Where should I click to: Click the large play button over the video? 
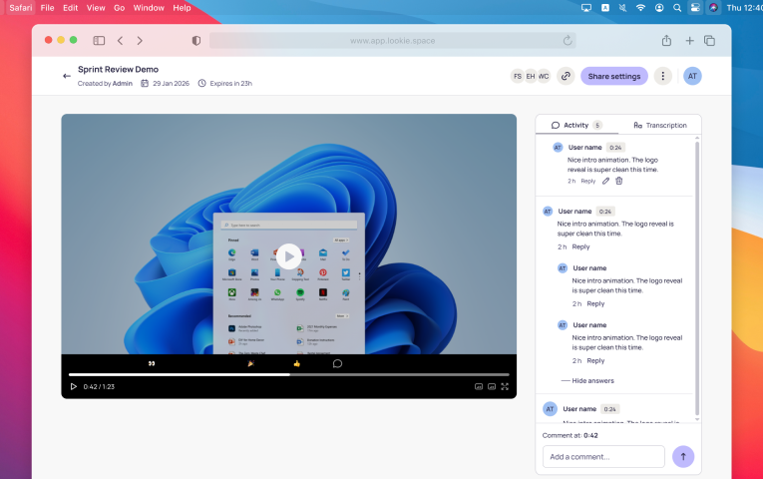click(288, 256)
